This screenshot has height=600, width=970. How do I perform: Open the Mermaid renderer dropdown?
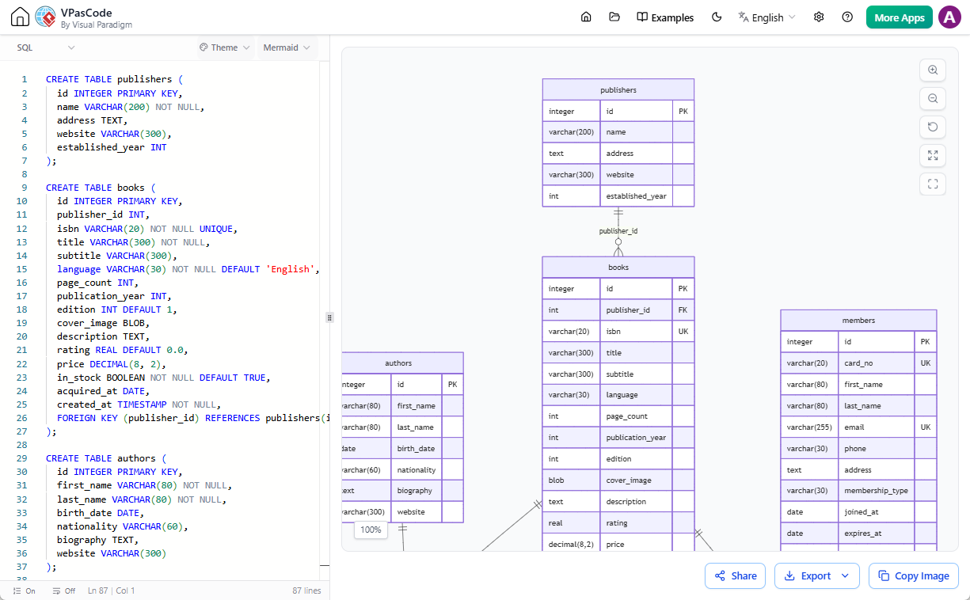coord(287,47)
